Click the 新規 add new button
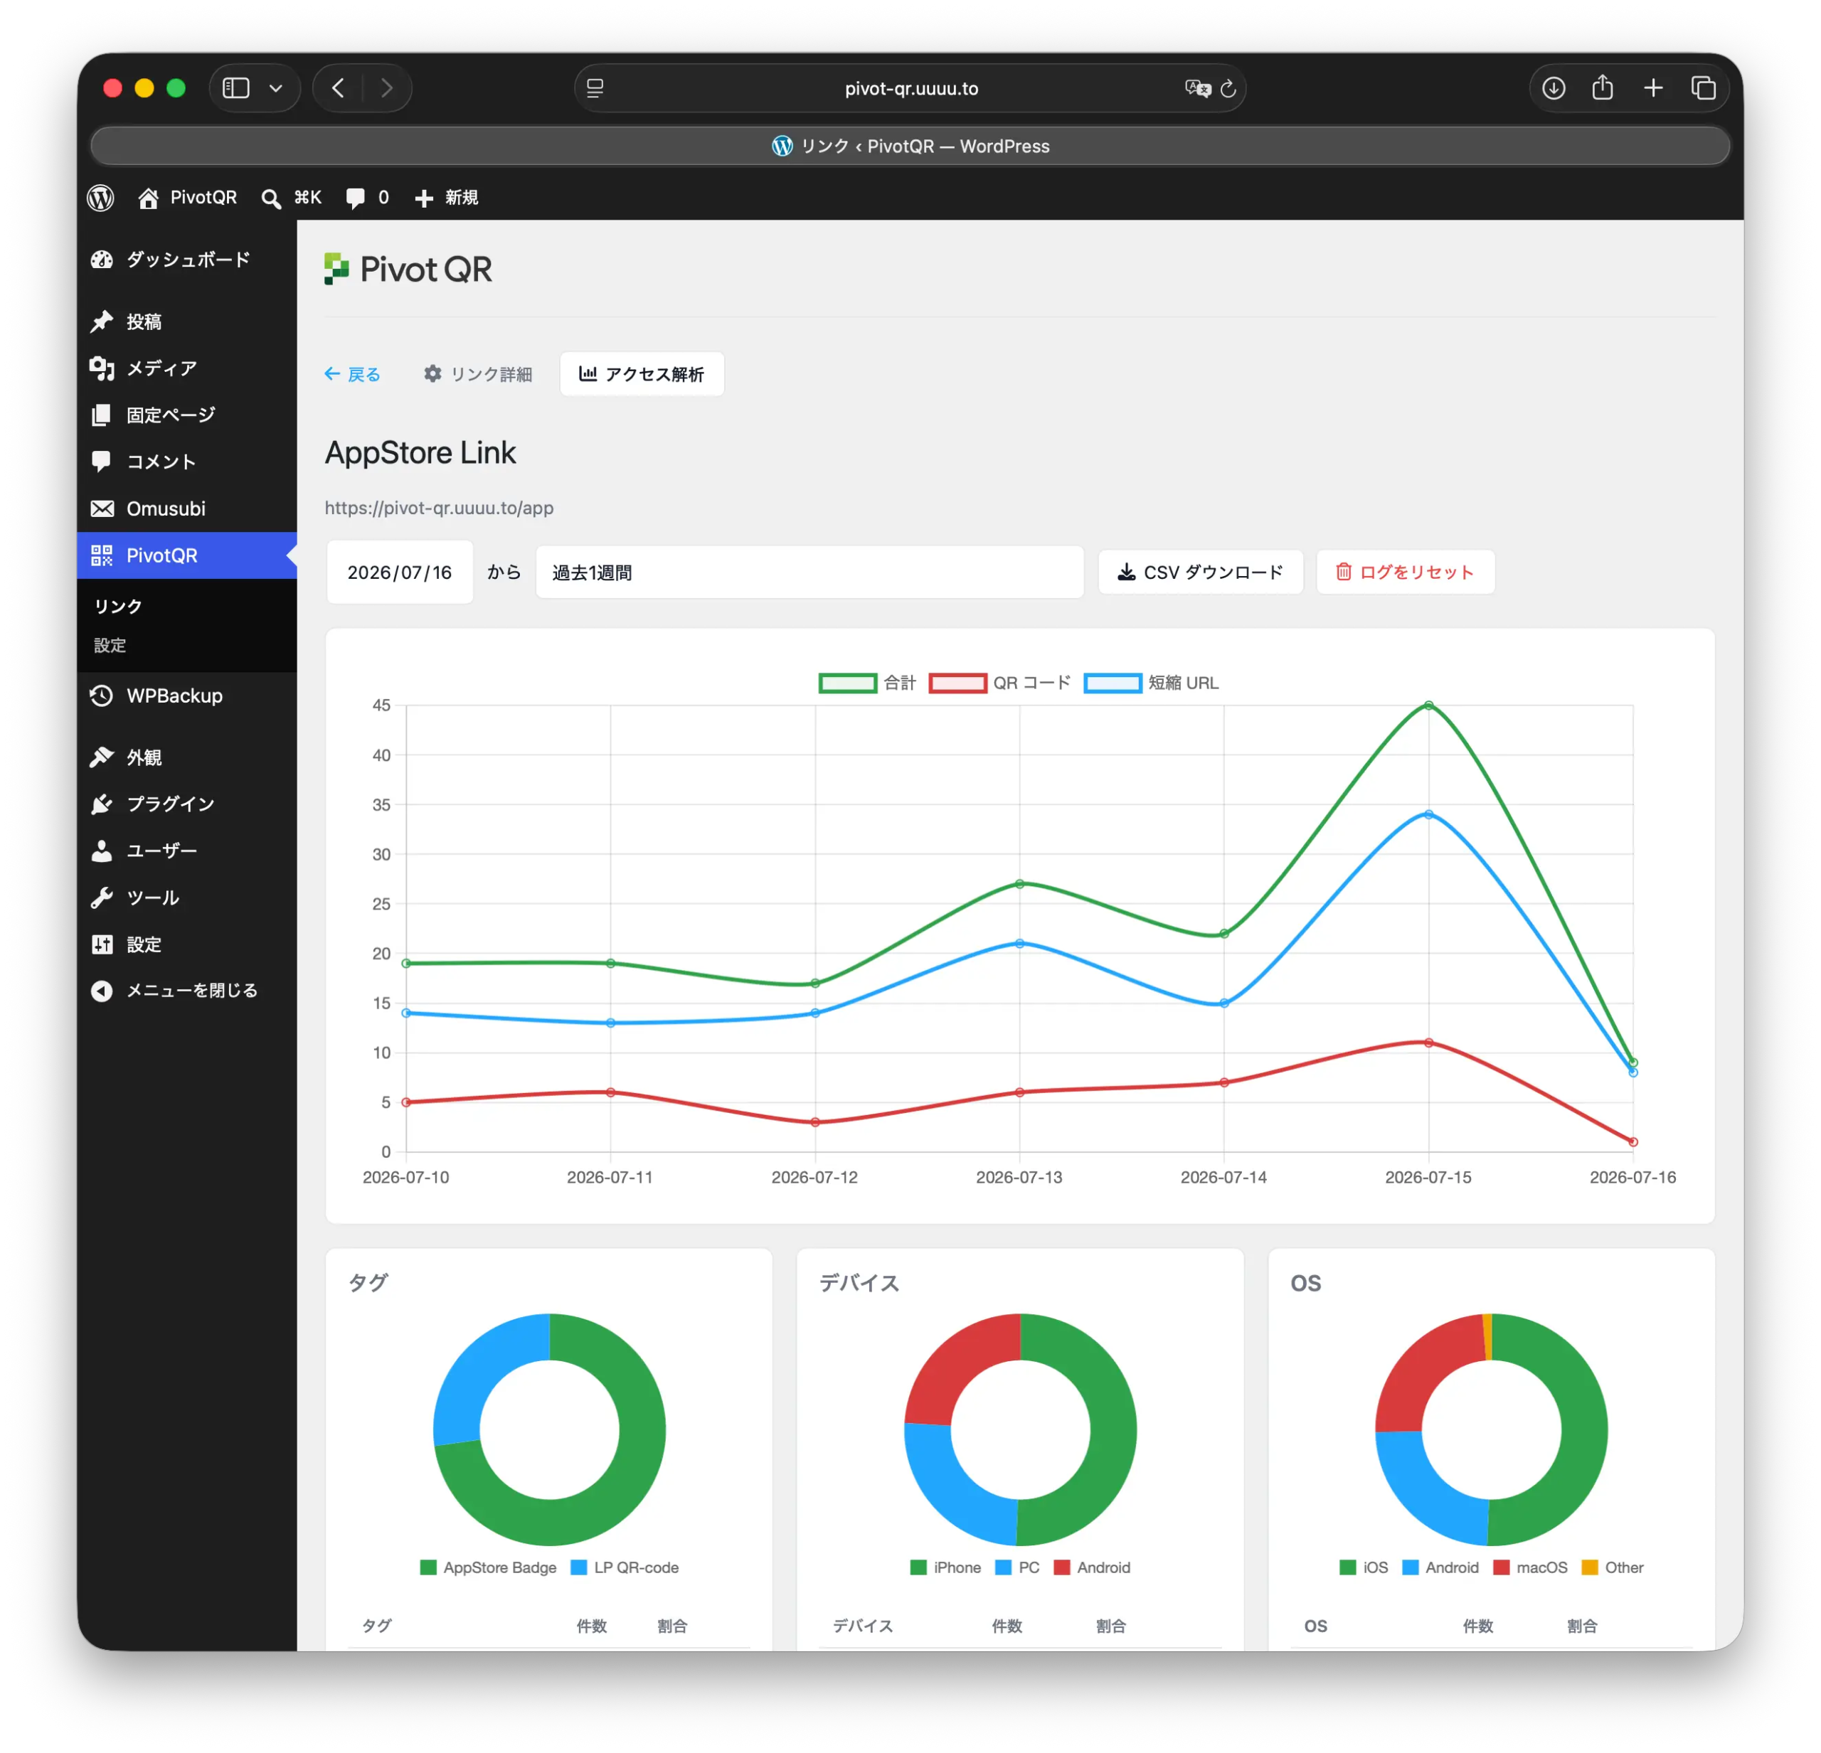 (x=447, y=197)
